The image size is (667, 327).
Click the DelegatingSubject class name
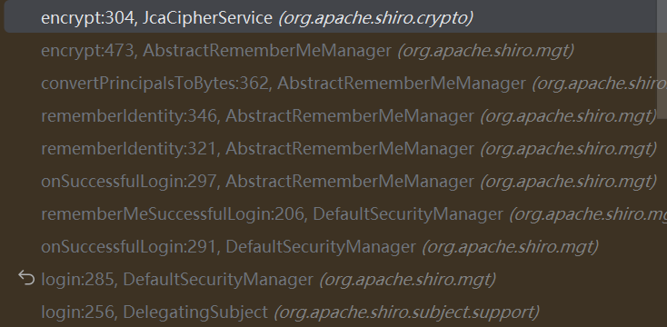[x=194, y=312]
